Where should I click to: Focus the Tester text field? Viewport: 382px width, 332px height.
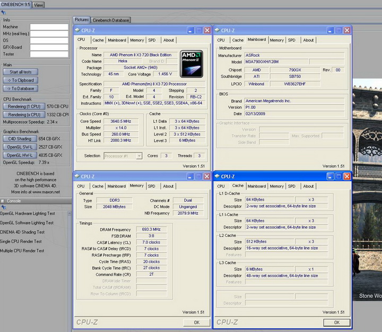(49, 54)
